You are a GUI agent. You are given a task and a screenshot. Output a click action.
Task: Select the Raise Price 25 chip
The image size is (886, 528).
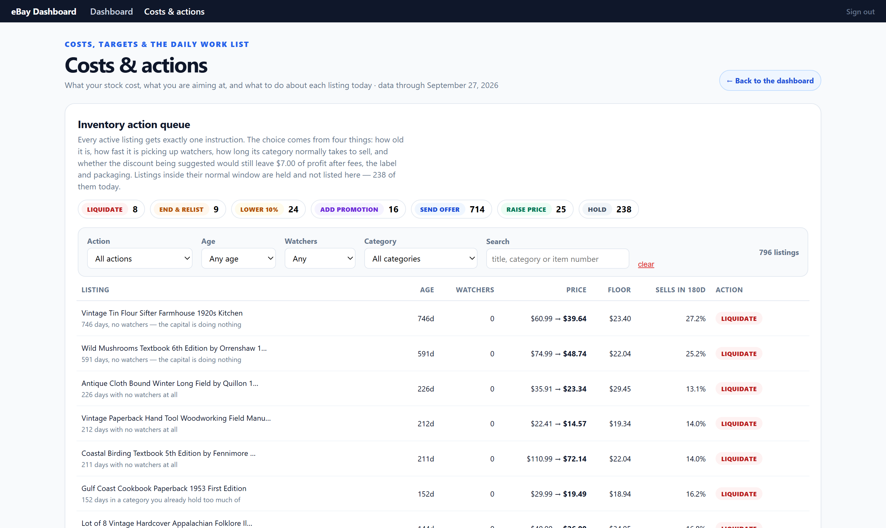click(x=535, y=209)
